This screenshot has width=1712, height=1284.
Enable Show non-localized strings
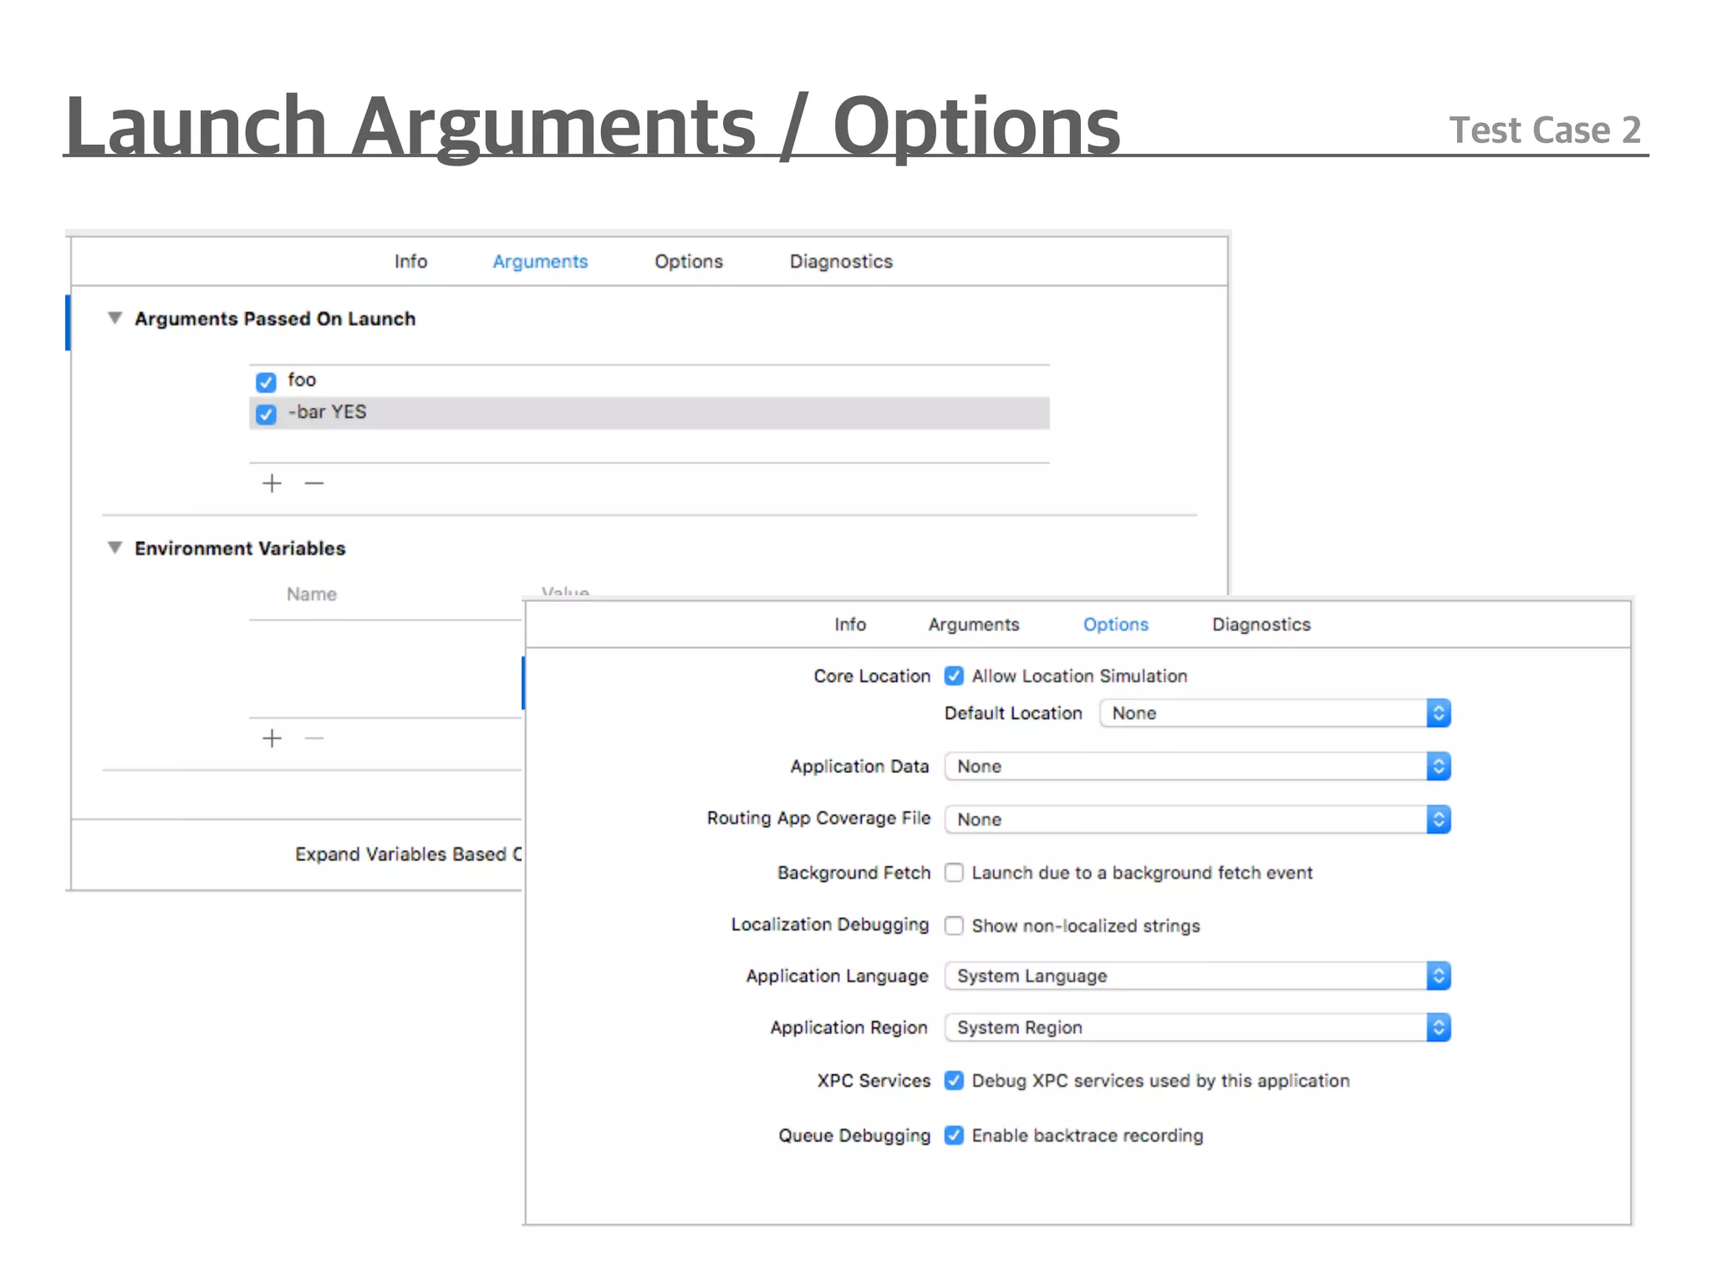954,925
